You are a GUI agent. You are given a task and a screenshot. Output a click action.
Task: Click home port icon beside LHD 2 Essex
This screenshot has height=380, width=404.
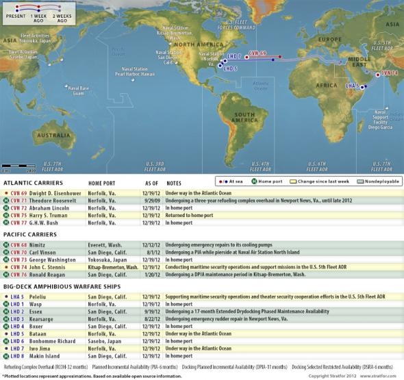click(x=6, y=312)
